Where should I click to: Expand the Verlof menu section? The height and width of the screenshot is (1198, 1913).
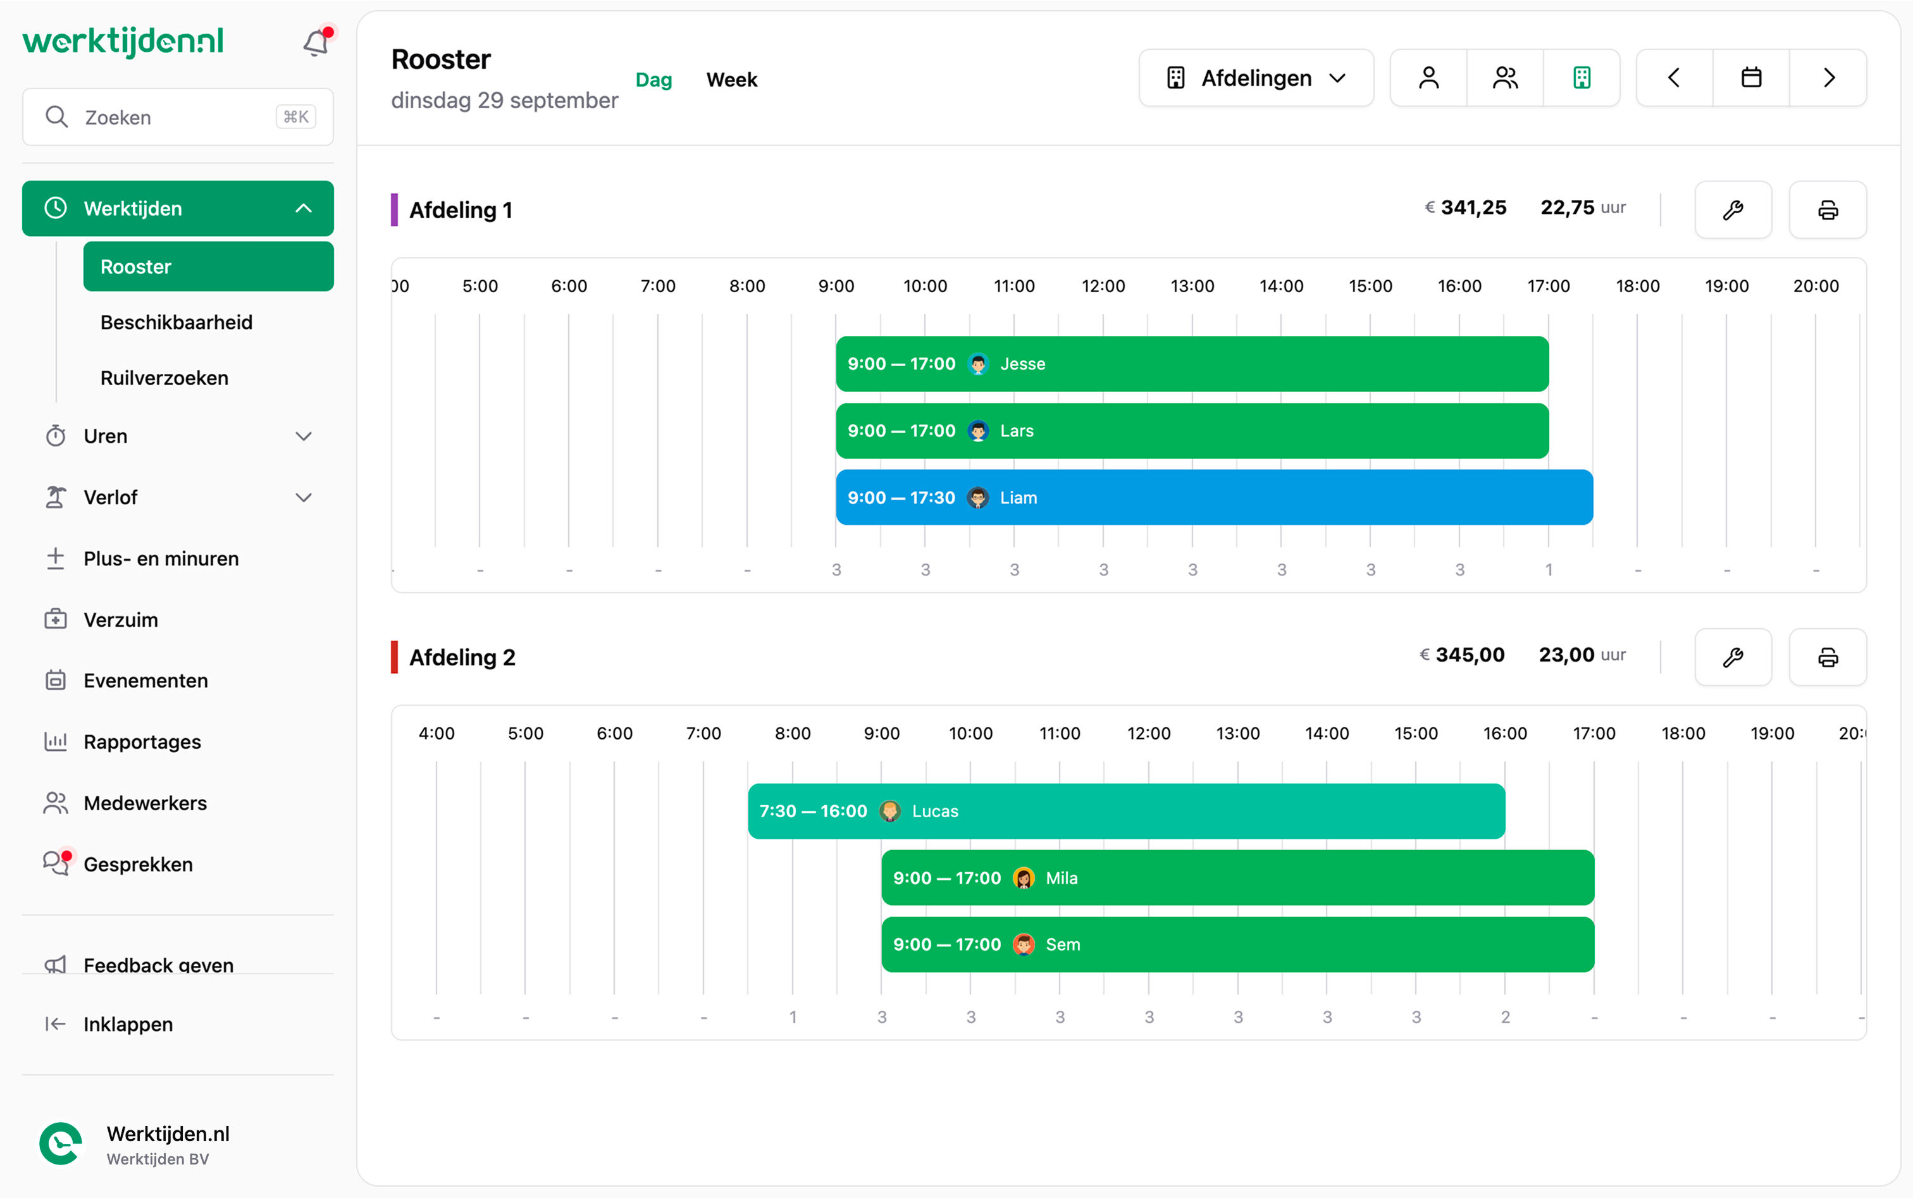point(178,498)
